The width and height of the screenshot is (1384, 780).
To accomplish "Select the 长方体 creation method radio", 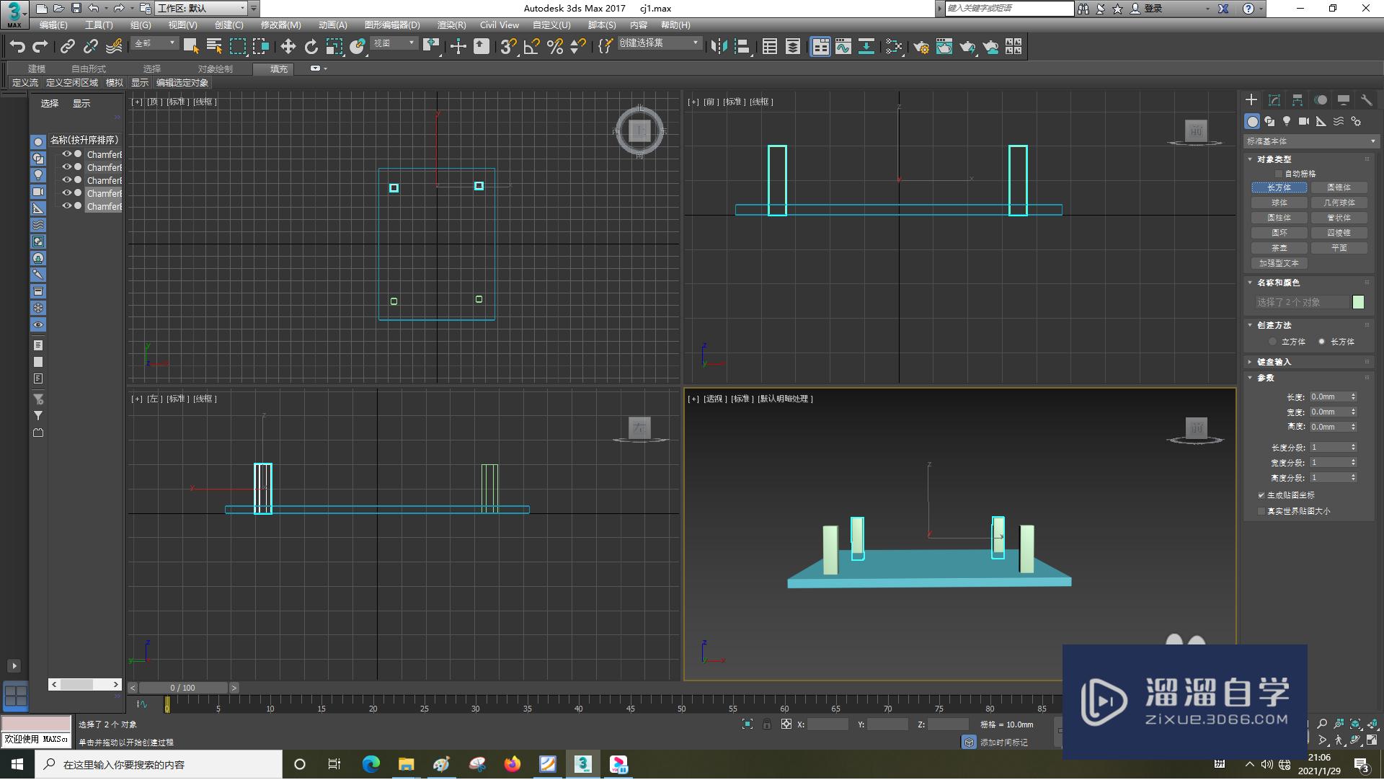I will (x=1321, y=342).
